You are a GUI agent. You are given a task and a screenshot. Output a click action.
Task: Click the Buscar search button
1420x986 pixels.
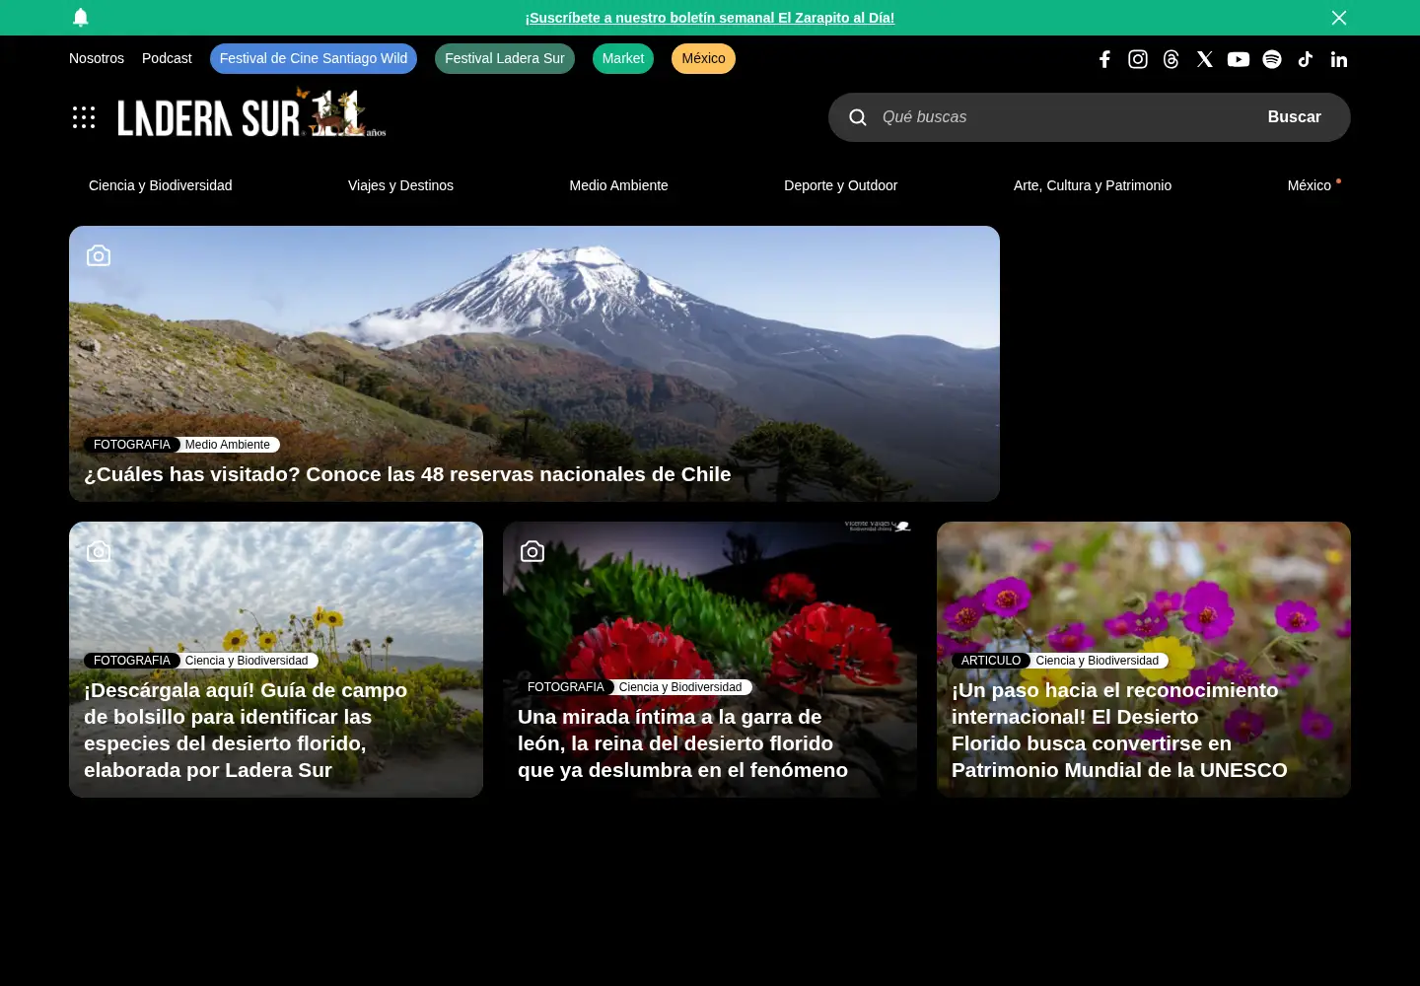(x=1294, y=117)
